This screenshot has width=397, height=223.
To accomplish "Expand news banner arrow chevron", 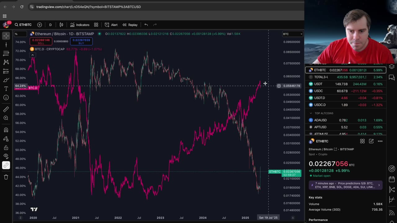I will coord(379,185).
